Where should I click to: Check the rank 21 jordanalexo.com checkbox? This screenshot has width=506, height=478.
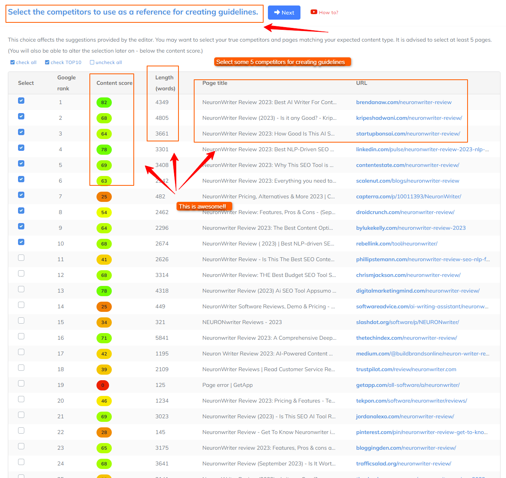click(21, 415)
